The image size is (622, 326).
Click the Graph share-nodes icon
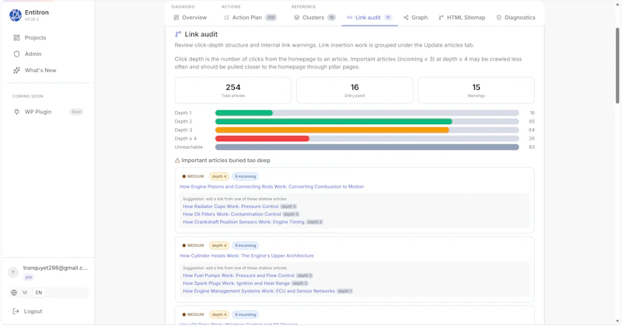click(406, 17)
